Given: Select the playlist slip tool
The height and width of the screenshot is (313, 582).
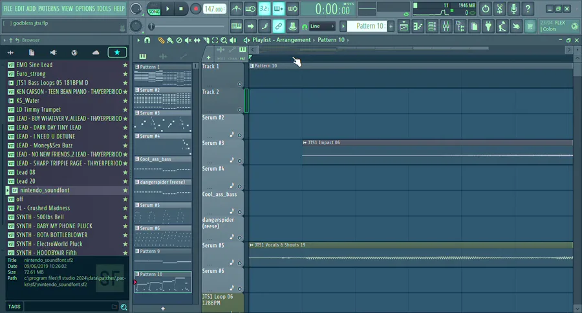Looking at the screenshot, I should coord(197,40).
